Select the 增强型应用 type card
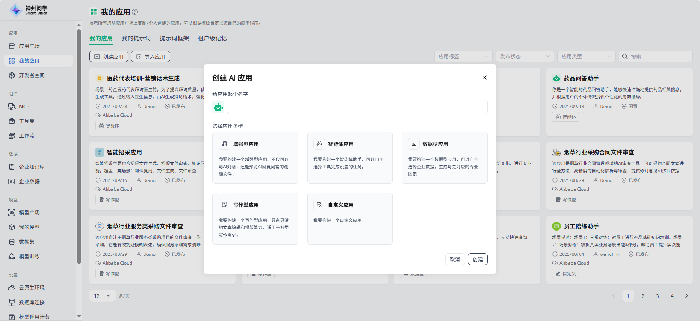This screenshot has width=700, height=321. pyautogui.click(x=255, y=158)
